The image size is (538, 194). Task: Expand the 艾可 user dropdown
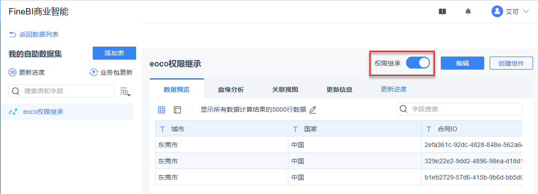[x=526, y=11]
